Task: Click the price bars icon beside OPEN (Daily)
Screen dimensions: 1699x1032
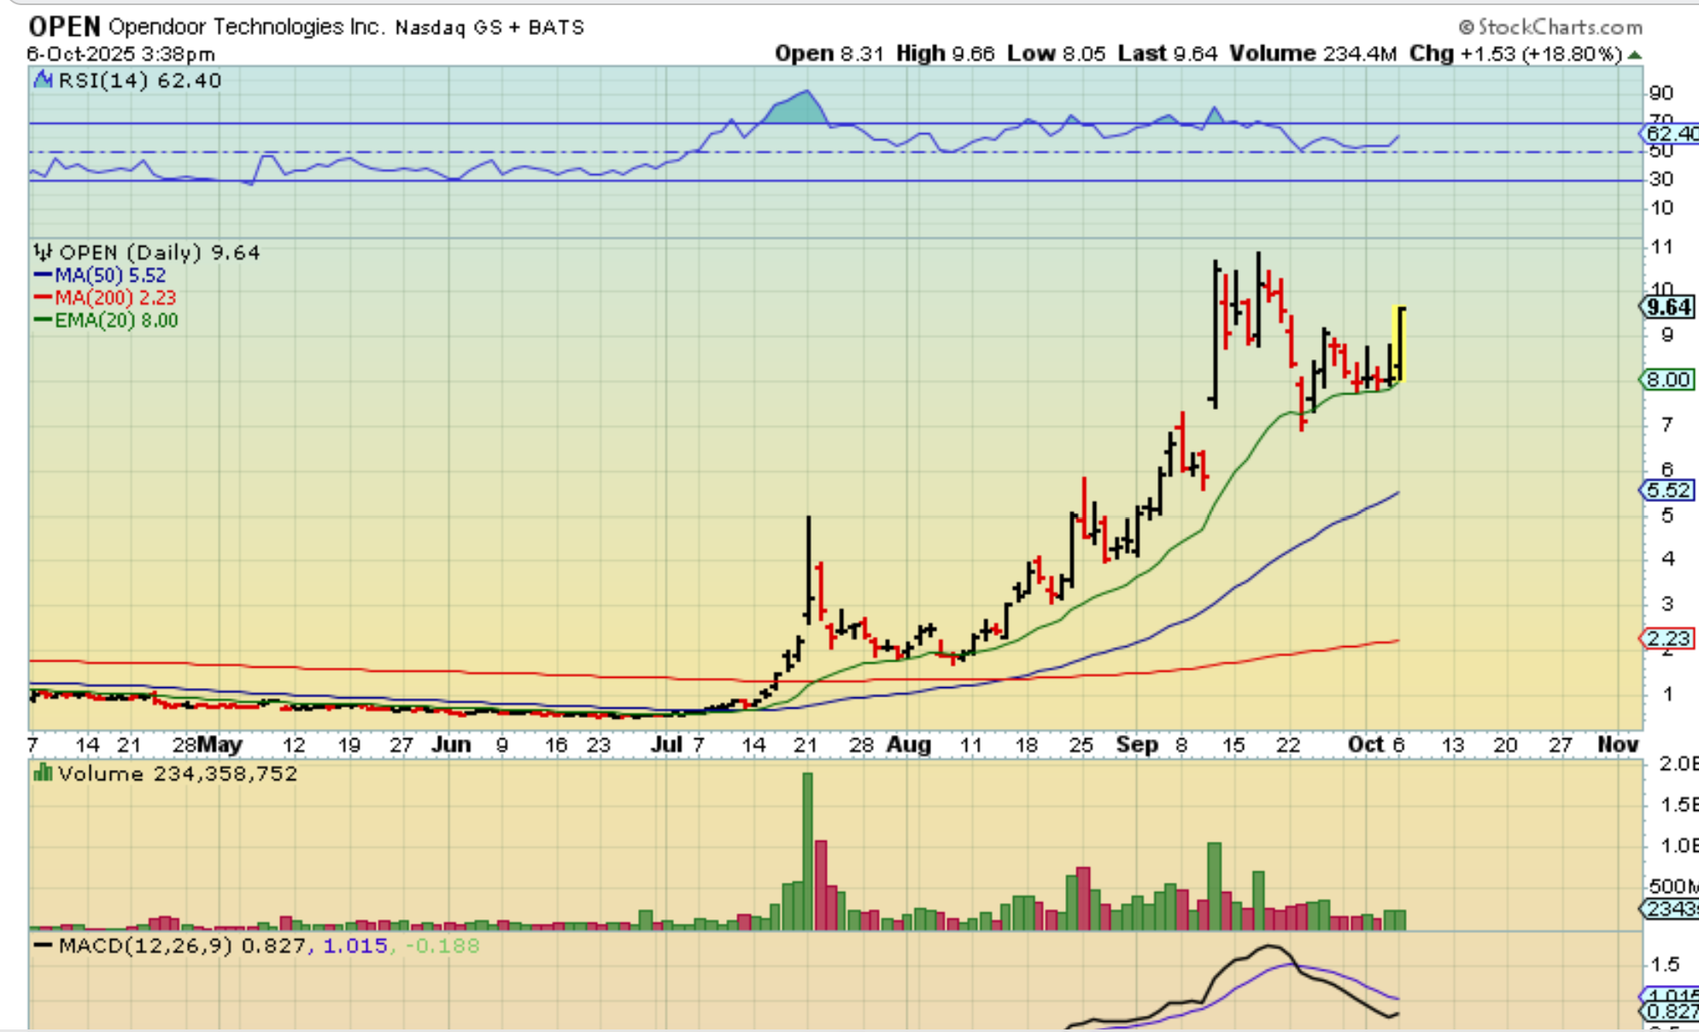Action: (43, 252)
